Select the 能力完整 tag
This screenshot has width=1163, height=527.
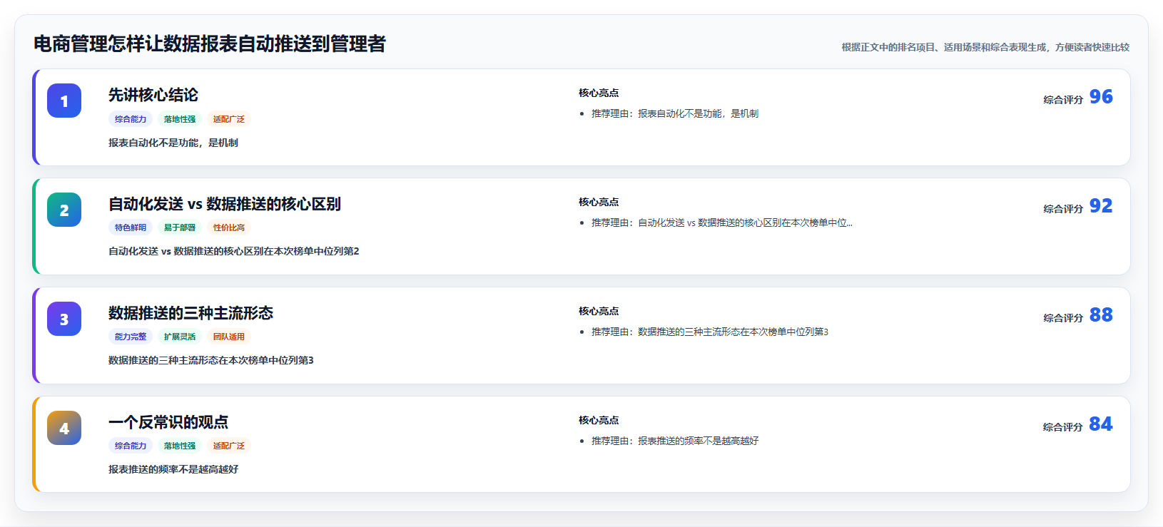coord(131,337)
